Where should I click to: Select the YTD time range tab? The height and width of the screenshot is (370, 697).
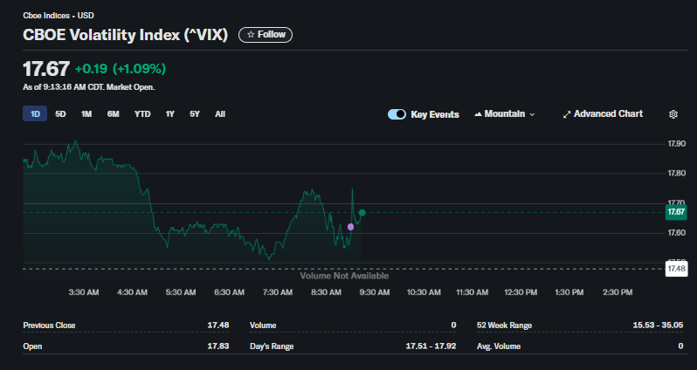(142, 114)
